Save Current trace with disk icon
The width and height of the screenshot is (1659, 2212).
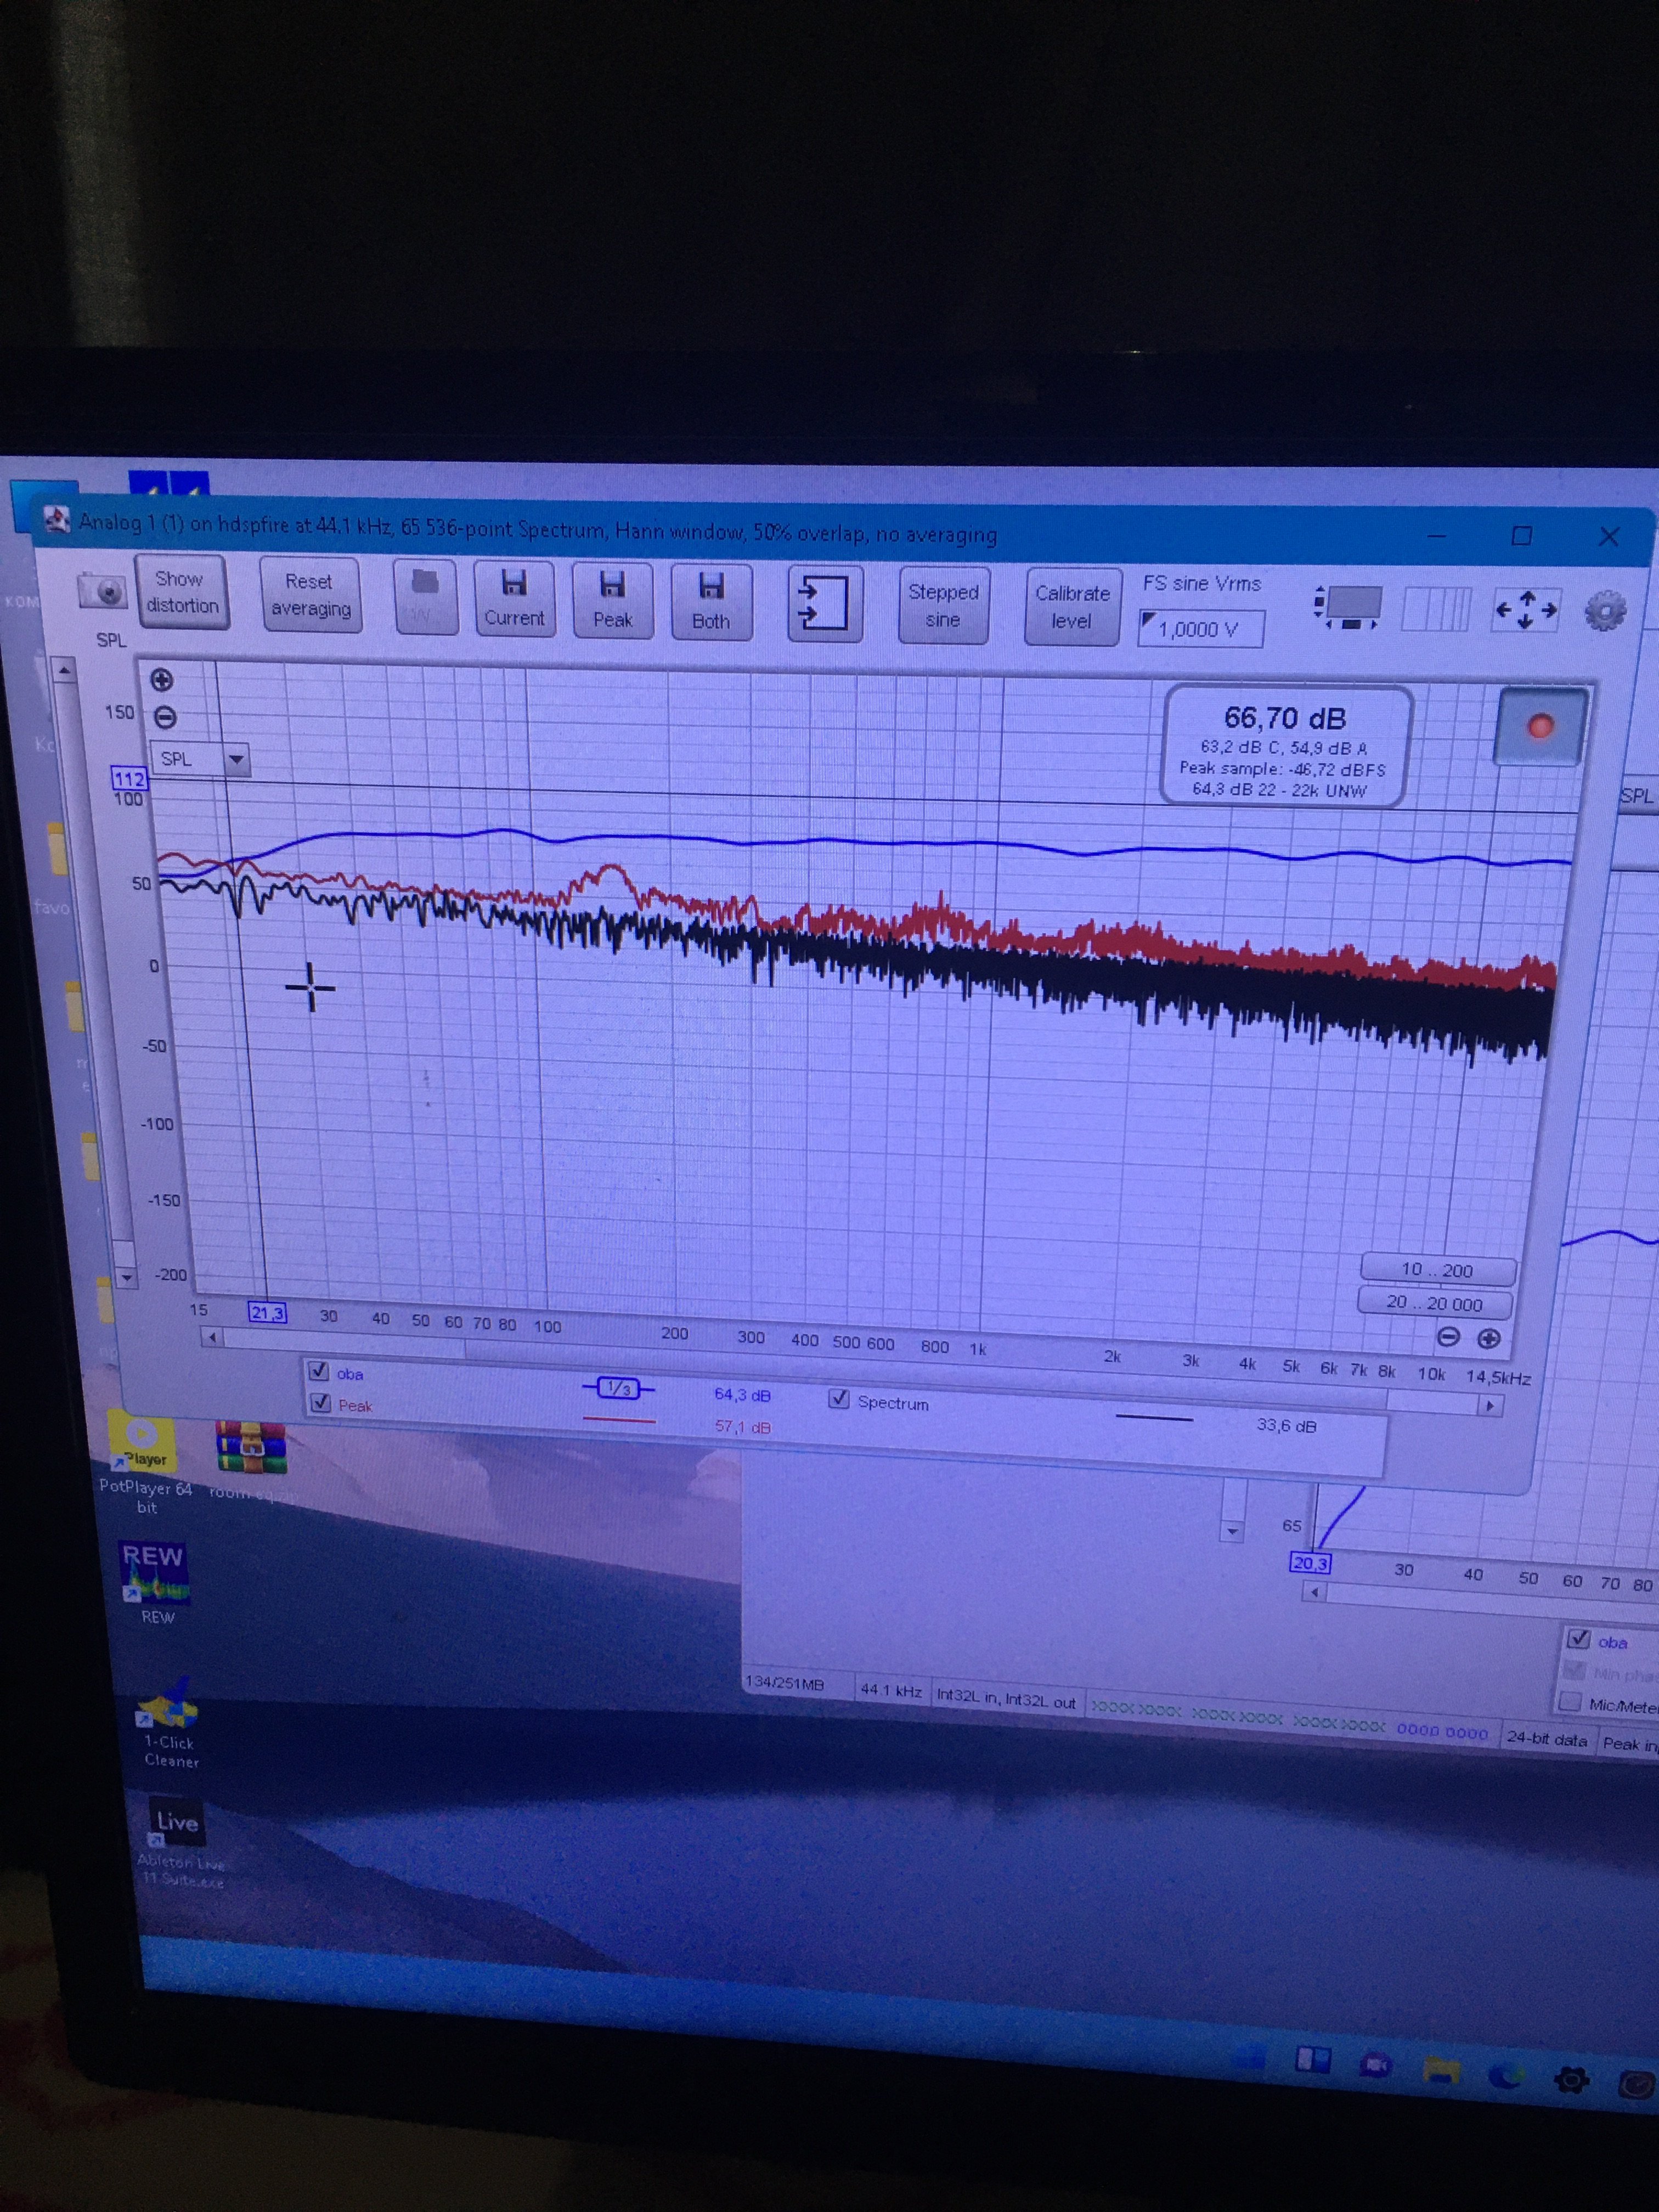(x=514, y=598)
